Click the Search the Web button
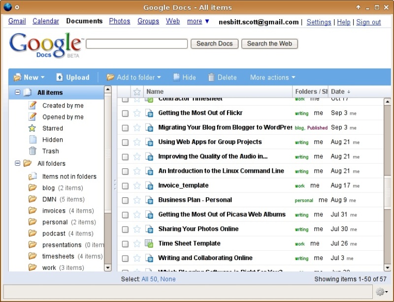The image size is (394, 302). [x=269, y=44]
